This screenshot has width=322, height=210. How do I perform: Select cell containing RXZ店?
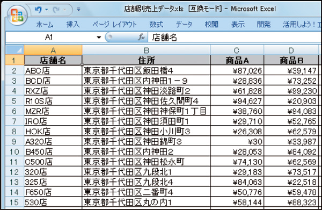pos(53,91)
